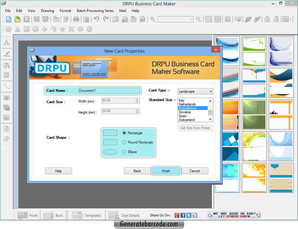Switch to the Front card tab
Screen dimensions: 298x229
tap(28, 215)
